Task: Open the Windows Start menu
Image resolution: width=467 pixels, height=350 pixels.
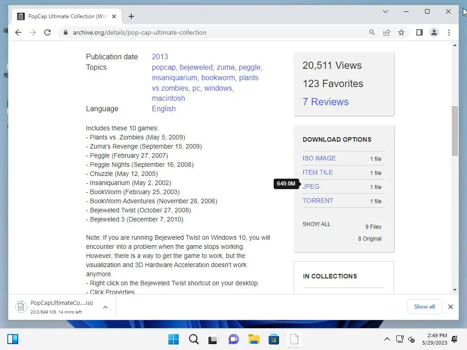Action: click(x=173, y=339)
